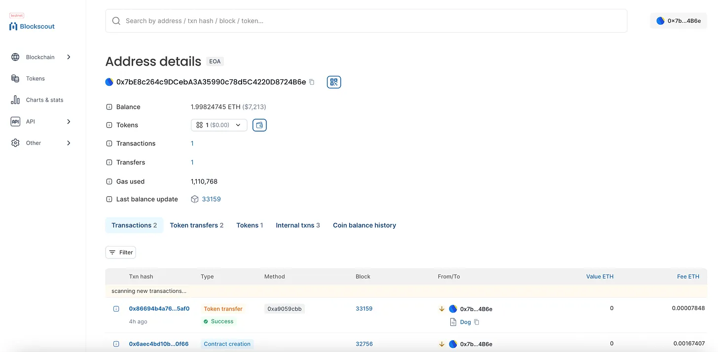Click the search magnifier icon
The image size is (718, 352).
tap(116, 21)
